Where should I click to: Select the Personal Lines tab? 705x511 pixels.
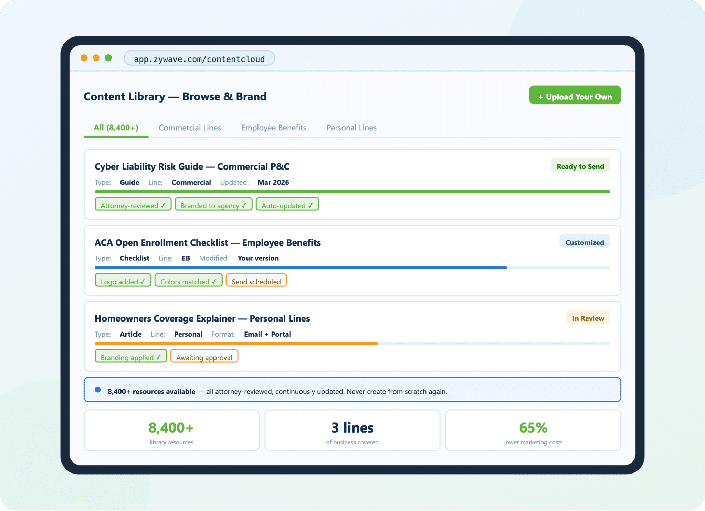click(351, 128)
